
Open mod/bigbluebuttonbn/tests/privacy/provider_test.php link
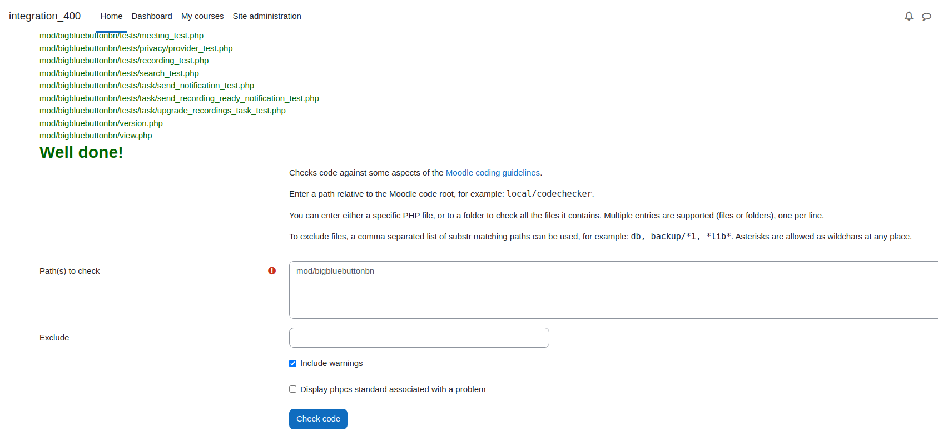click(136, 48)
